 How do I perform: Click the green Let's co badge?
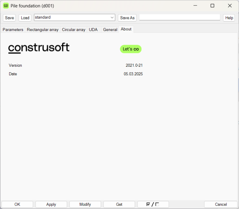[x=131, y=49]
